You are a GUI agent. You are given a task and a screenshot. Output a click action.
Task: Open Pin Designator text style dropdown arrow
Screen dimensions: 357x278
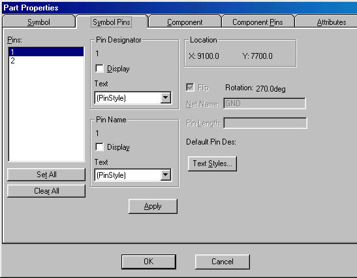(x=166, y=97)
